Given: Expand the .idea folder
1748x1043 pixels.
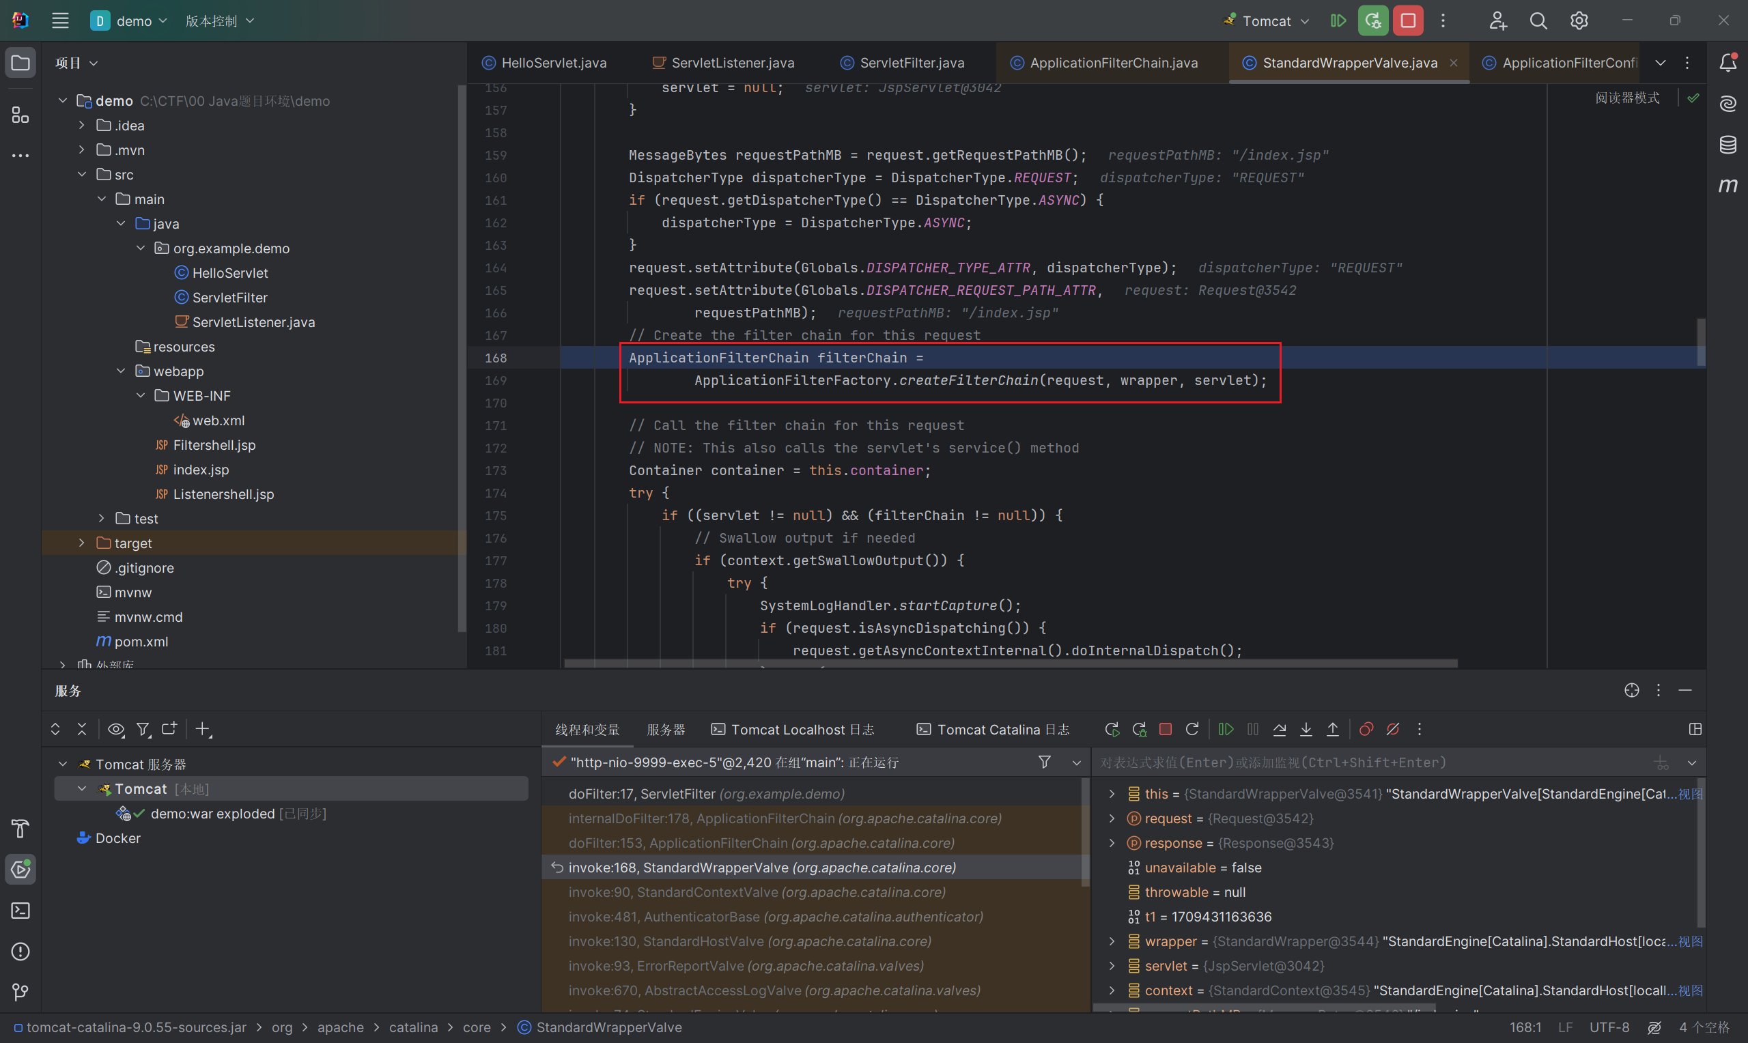Looking at the screenshot, I should coord(81,125).
